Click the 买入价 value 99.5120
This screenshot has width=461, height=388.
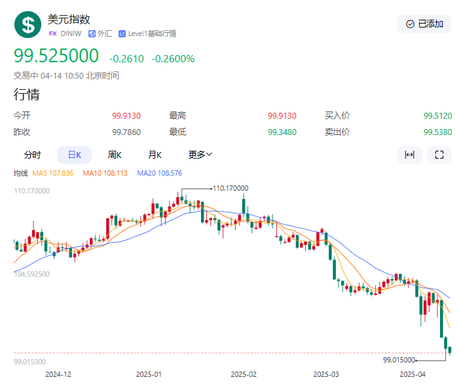(437, 116)
